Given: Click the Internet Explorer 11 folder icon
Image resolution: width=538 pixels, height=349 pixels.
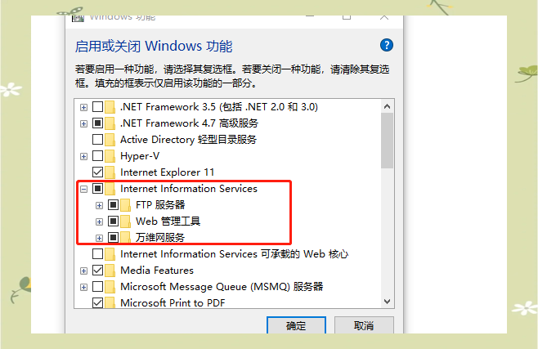Looking at the screenshot, I should click(110, 172).
